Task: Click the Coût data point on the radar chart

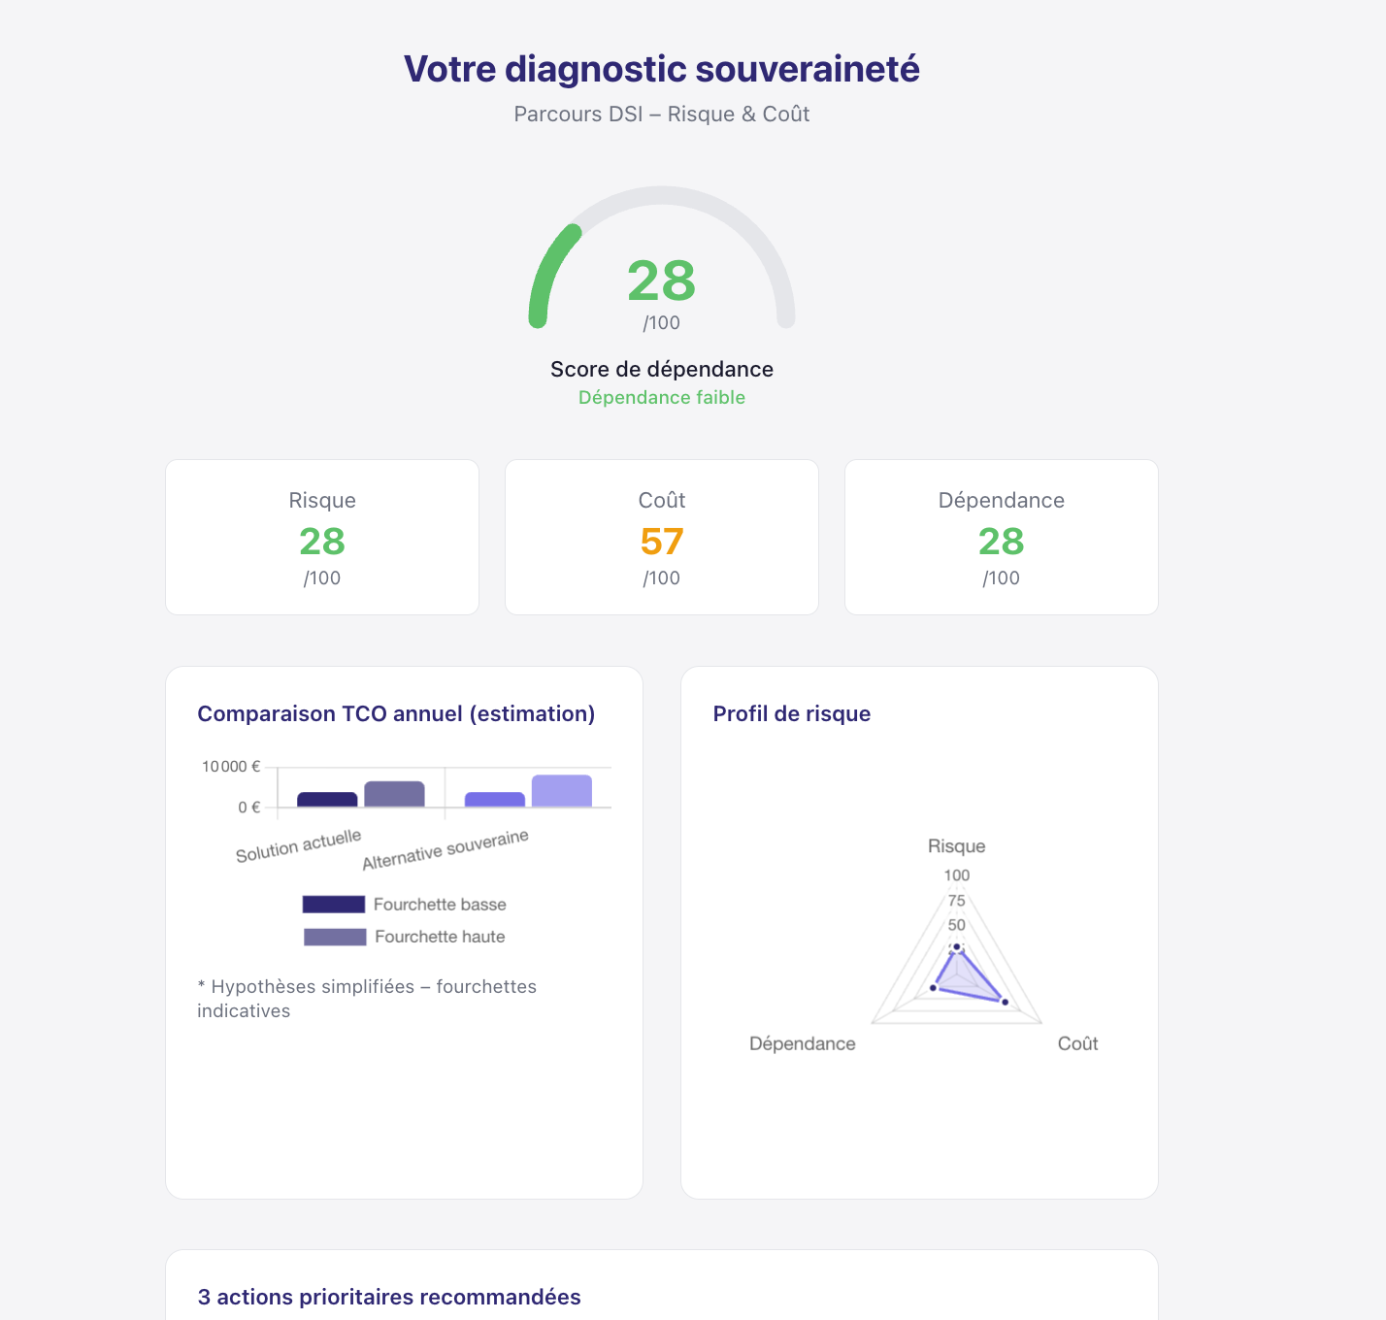Action: [x=1005, y=1002]
